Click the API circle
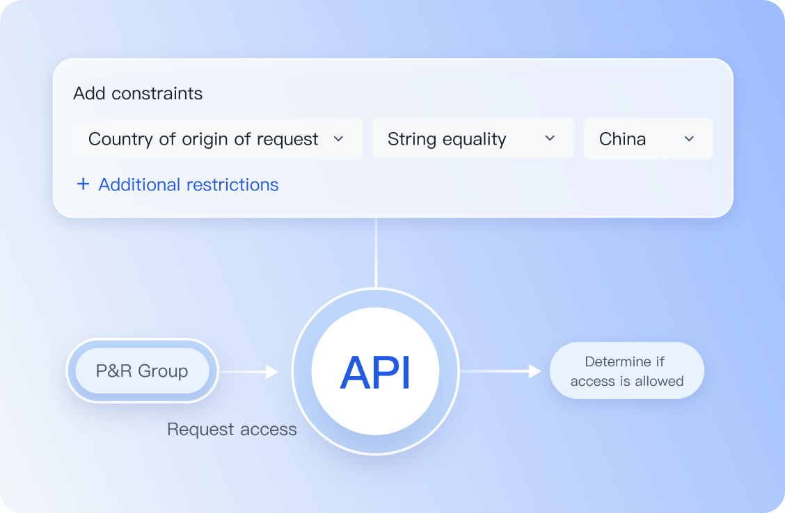Image resolution: width=785 pixels, height=513 pixels. pyautogui.click(x=376, y=371)
